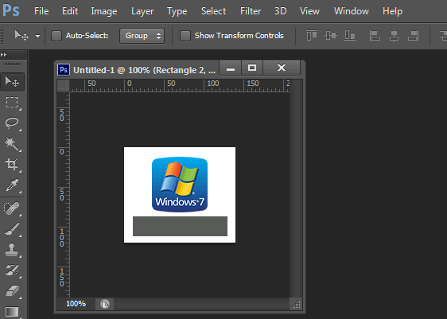
Task: Click Align top edges icon
Action: click(312, 36)
